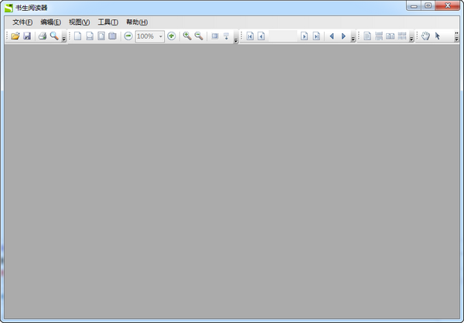
Task: Click the blue forward navigation arrow
Action: (343, 36)
